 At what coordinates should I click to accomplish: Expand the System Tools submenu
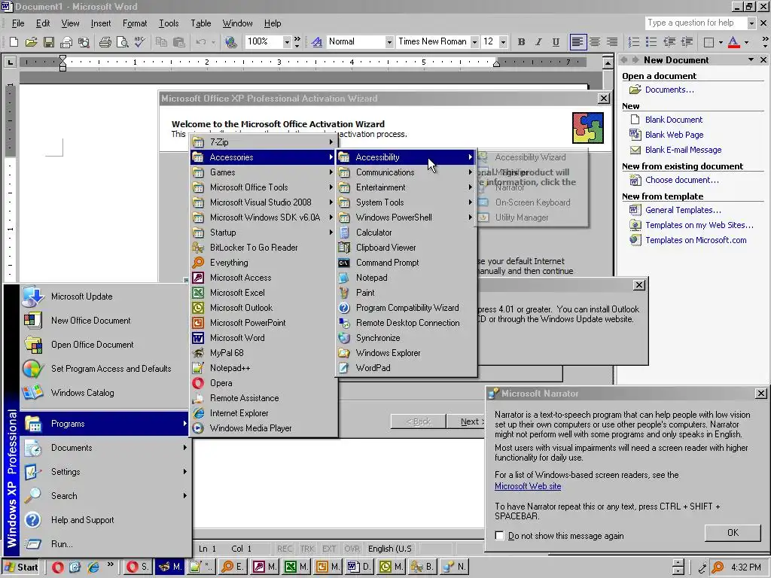(406, 202)
